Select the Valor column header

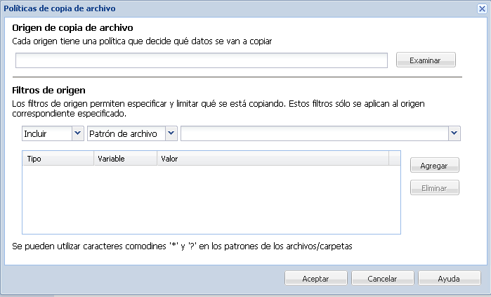coord(273,159)
